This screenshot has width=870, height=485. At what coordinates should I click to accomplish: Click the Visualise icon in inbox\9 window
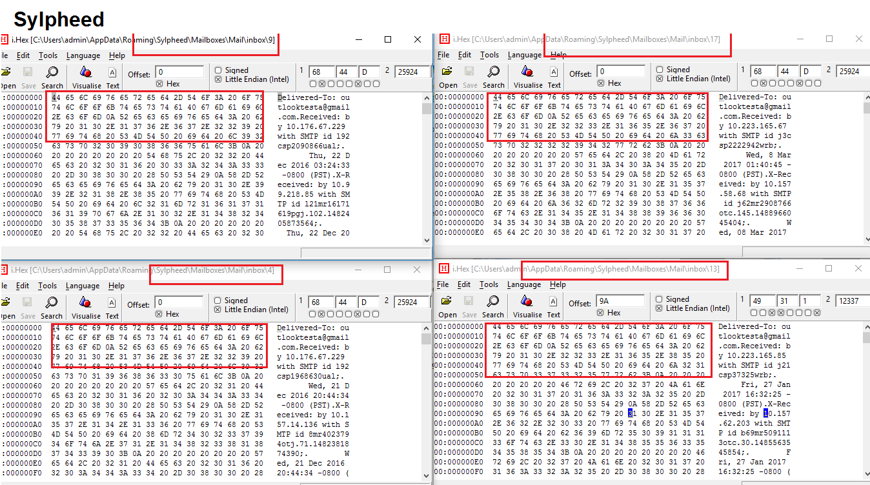tap(86, 72)
